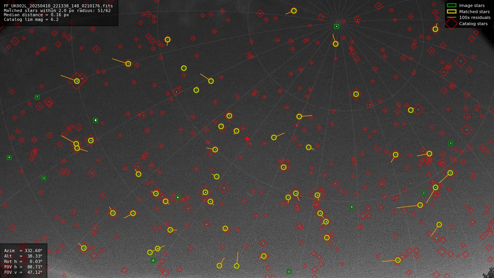The width and height of the screenshot is (494, 278).
Task: Click the "Catalog stars" legend label
Action: click(473, 24)
